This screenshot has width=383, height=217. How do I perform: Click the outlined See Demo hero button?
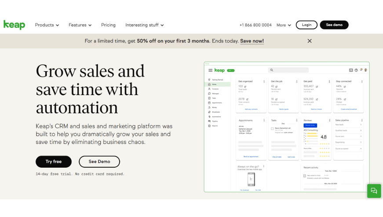click(99, 162)
